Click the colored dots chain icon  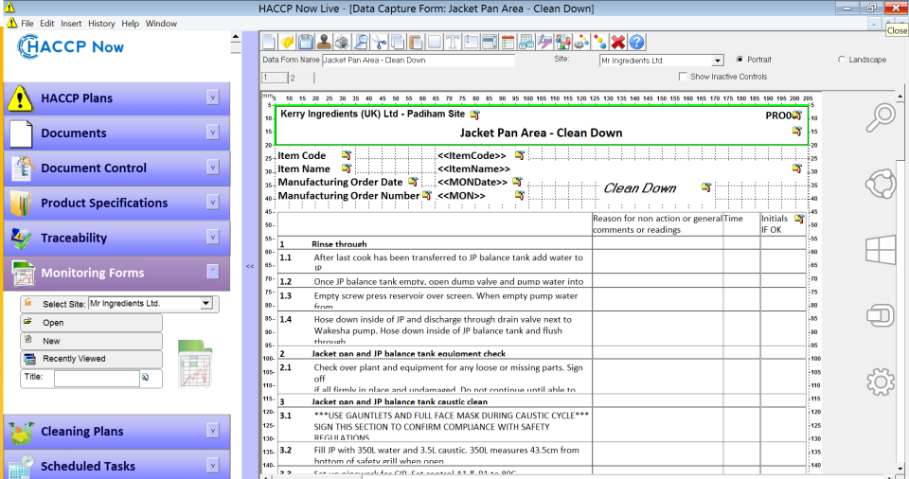click(x=600, y=42)
